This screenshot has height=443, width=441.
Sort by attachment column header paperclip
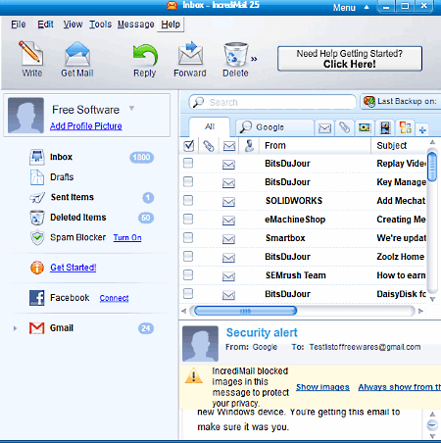coord(209,146)
